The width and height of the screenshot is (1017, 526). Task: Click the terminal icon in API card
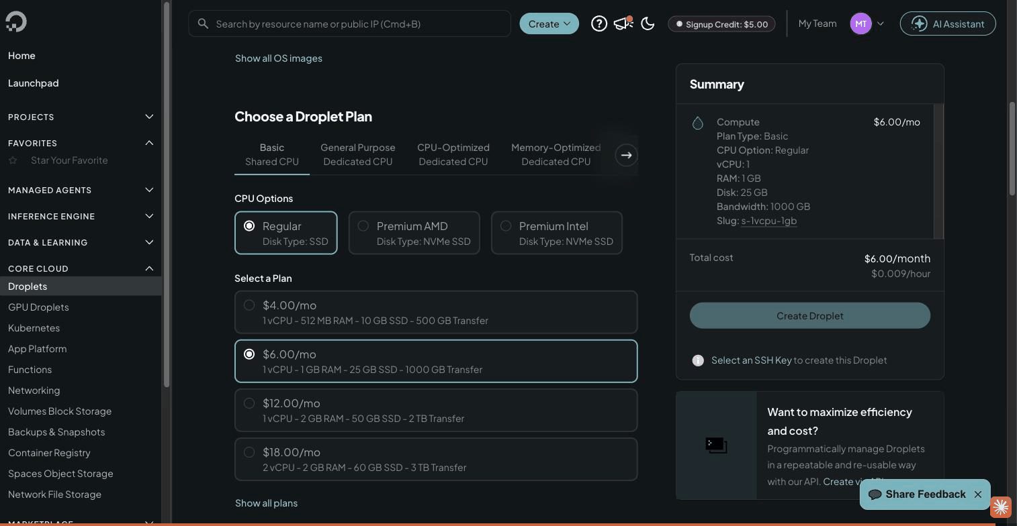tap(716, 445)
